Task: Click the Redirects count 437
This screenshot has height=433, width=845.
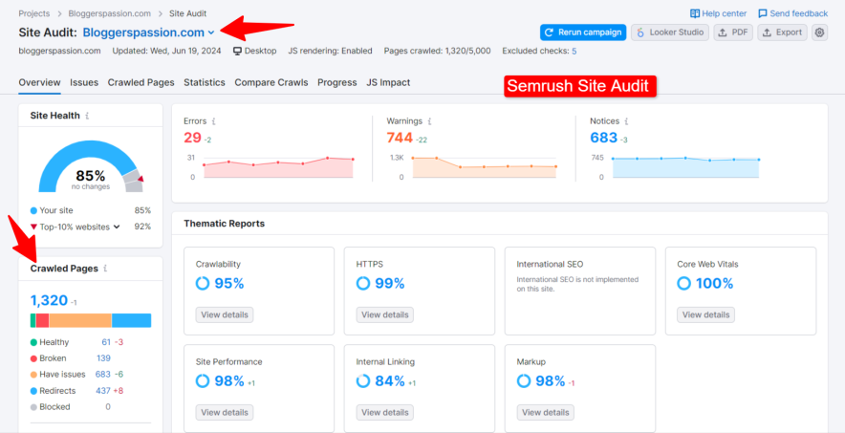Action: (103, 390)
